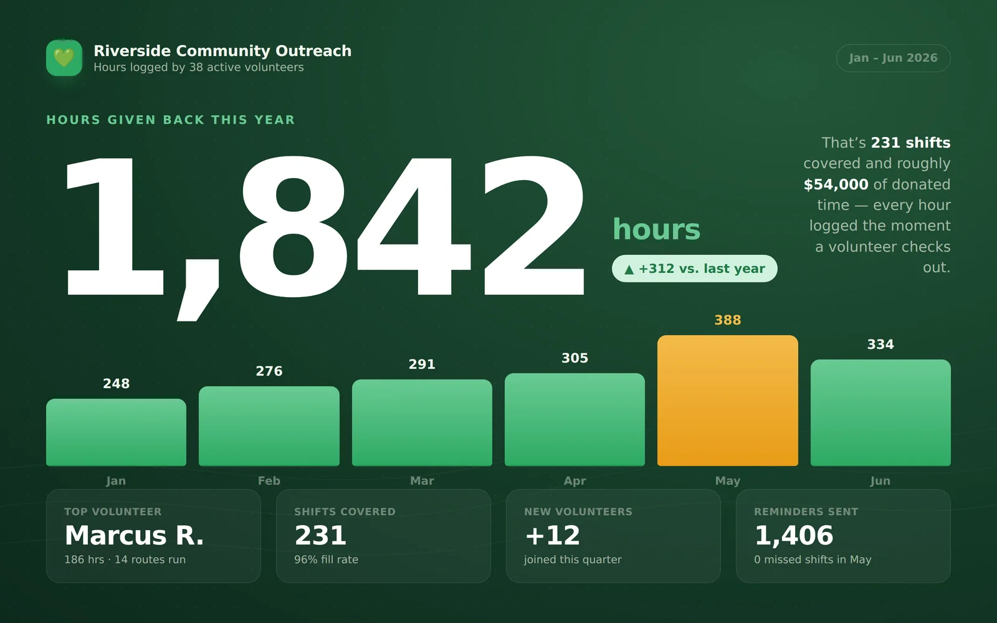Click the 'NEW VOLUNTEERS' card label
Viewport: 997px width, 623px height.
pos(578,511)
